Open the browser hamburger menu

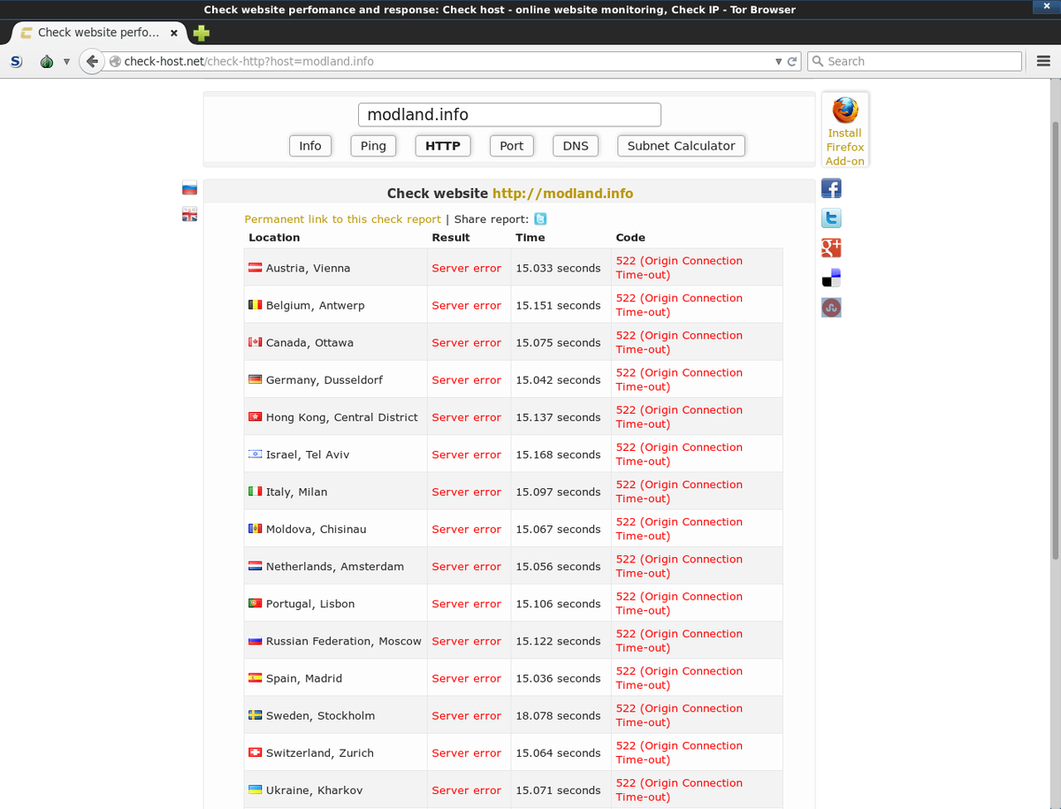click(x=1043, y=61)
